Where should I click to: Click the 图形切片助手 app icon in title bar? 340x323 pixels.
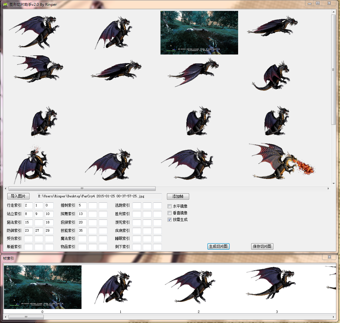pos(5,4)
